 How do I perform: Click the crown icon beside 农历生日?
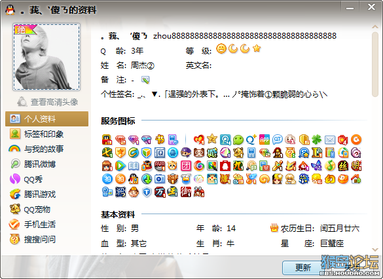tap(274, 228)
